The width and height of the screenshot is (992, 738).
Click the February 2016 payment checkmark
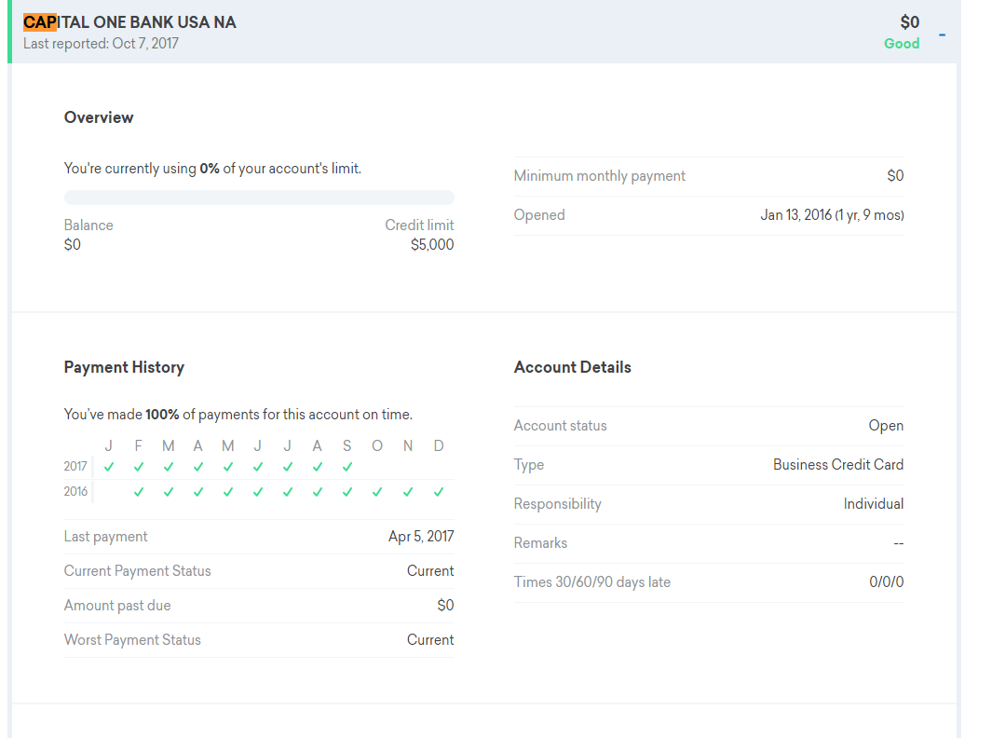tap(139, 492)
